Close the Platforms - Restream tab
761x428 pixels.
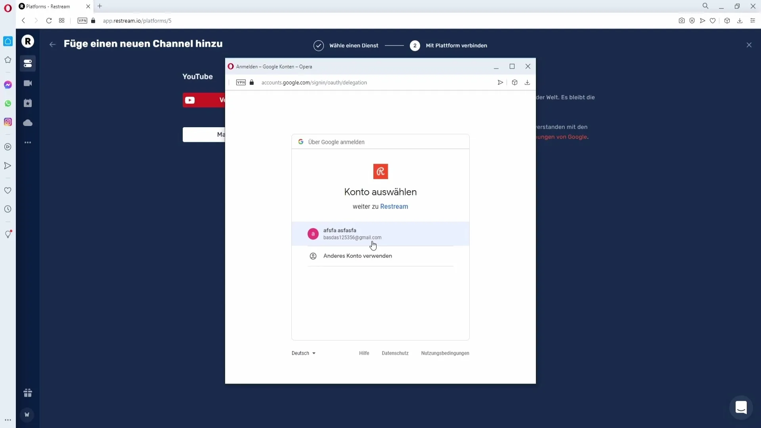(x=88, y=6)
